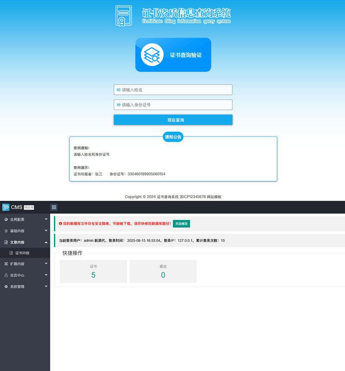The image size is (345, 371).
Task: Toggle the sidebar hamburger menu
Action: pos(54,207)
